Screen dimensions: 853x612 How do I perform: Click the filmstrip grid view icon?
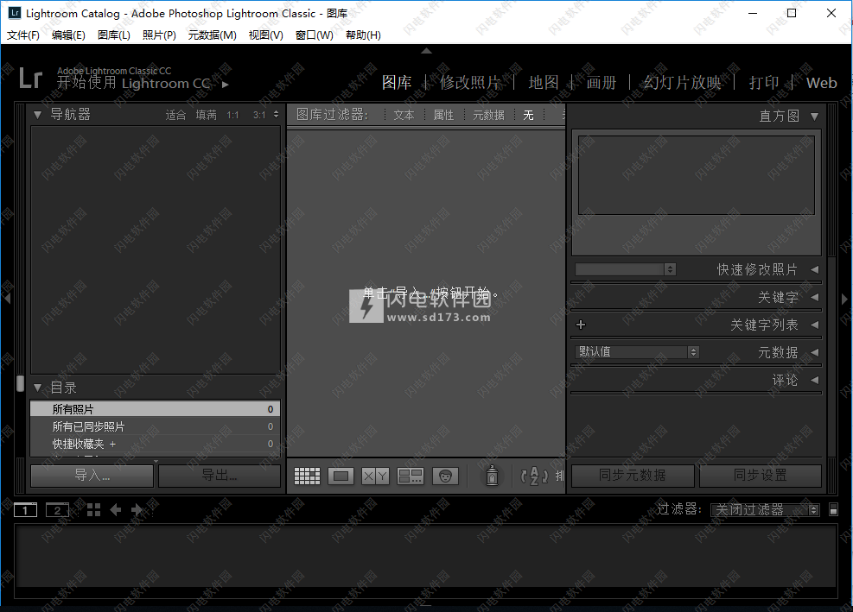[x=93, y=510]
